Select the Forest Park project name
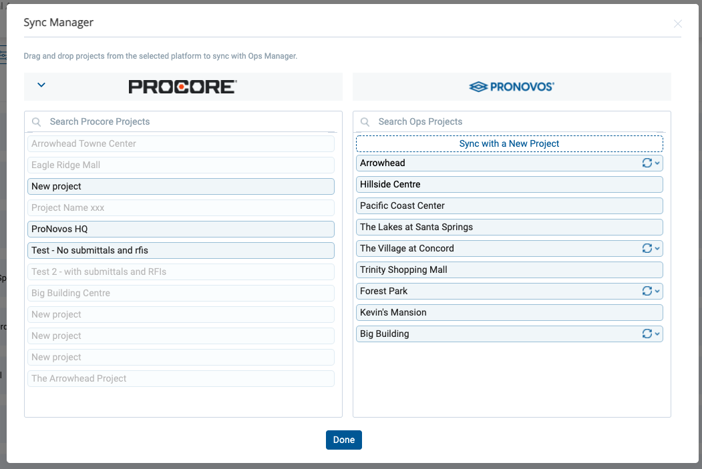This screenshot has width=702, height=469. click(383, 291)
